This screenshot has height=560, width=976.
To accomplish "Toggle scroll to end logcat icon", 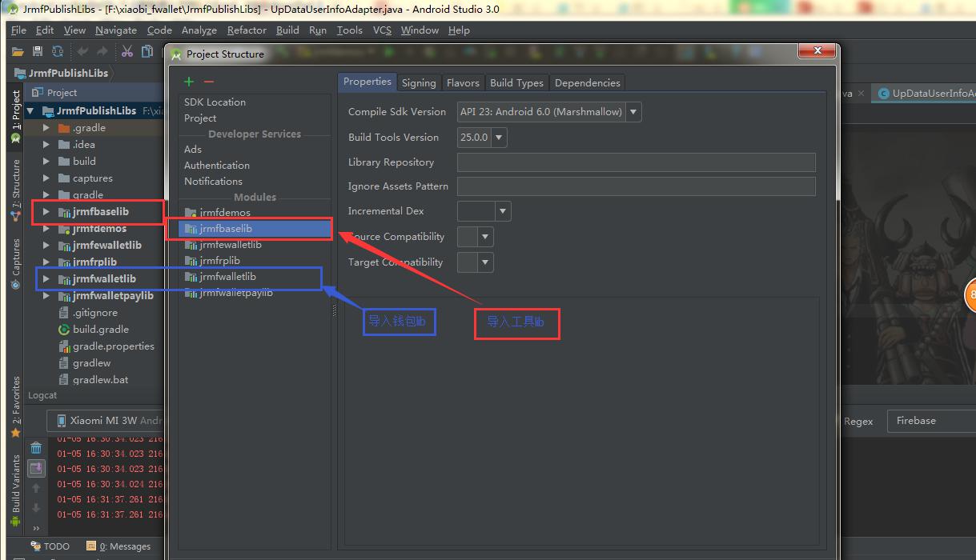I will [x=36, y=468].
